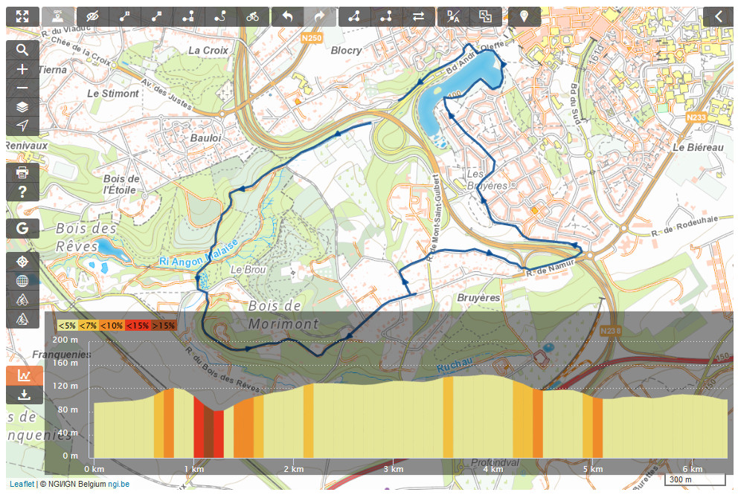Click the 'Le Brou' map label
Screen dimensions: 738x495
[248, 270]
